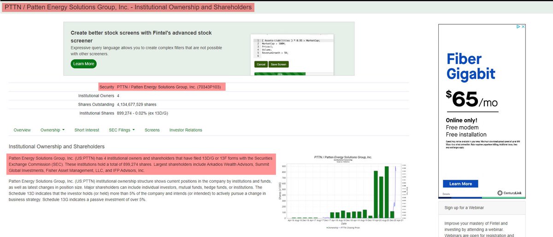Click Save Screen in the screener preview
Viewport: 553px width, 237px height.
(278, 64)
